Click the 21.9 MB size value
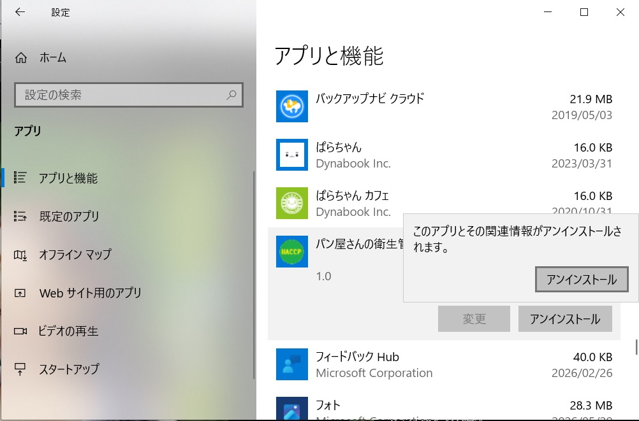This screenshot has height=421, width=639. (591, 99)
